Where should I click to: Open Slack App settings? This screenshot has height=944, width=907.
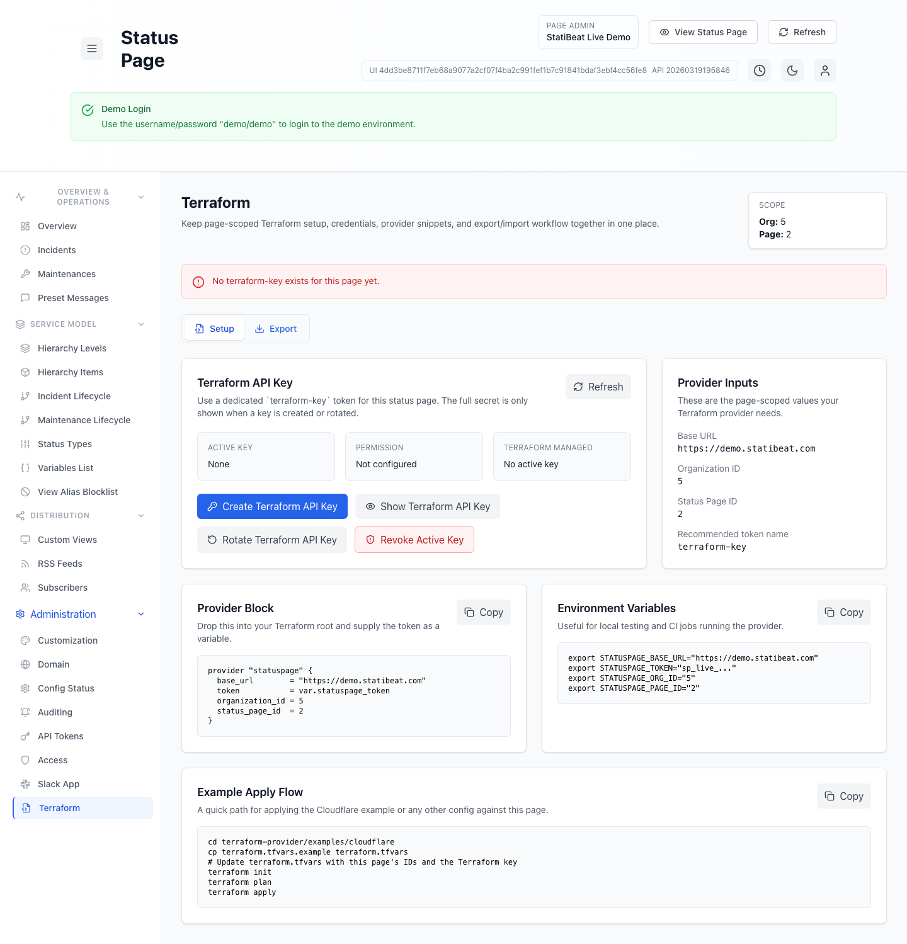click(x=59, y=784)
